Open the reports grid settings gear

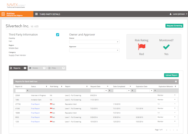coord(176,81)
